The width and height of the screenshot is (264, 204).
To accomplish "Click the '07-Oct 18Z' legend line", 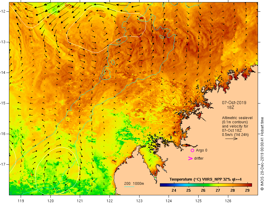I will 232,130.
